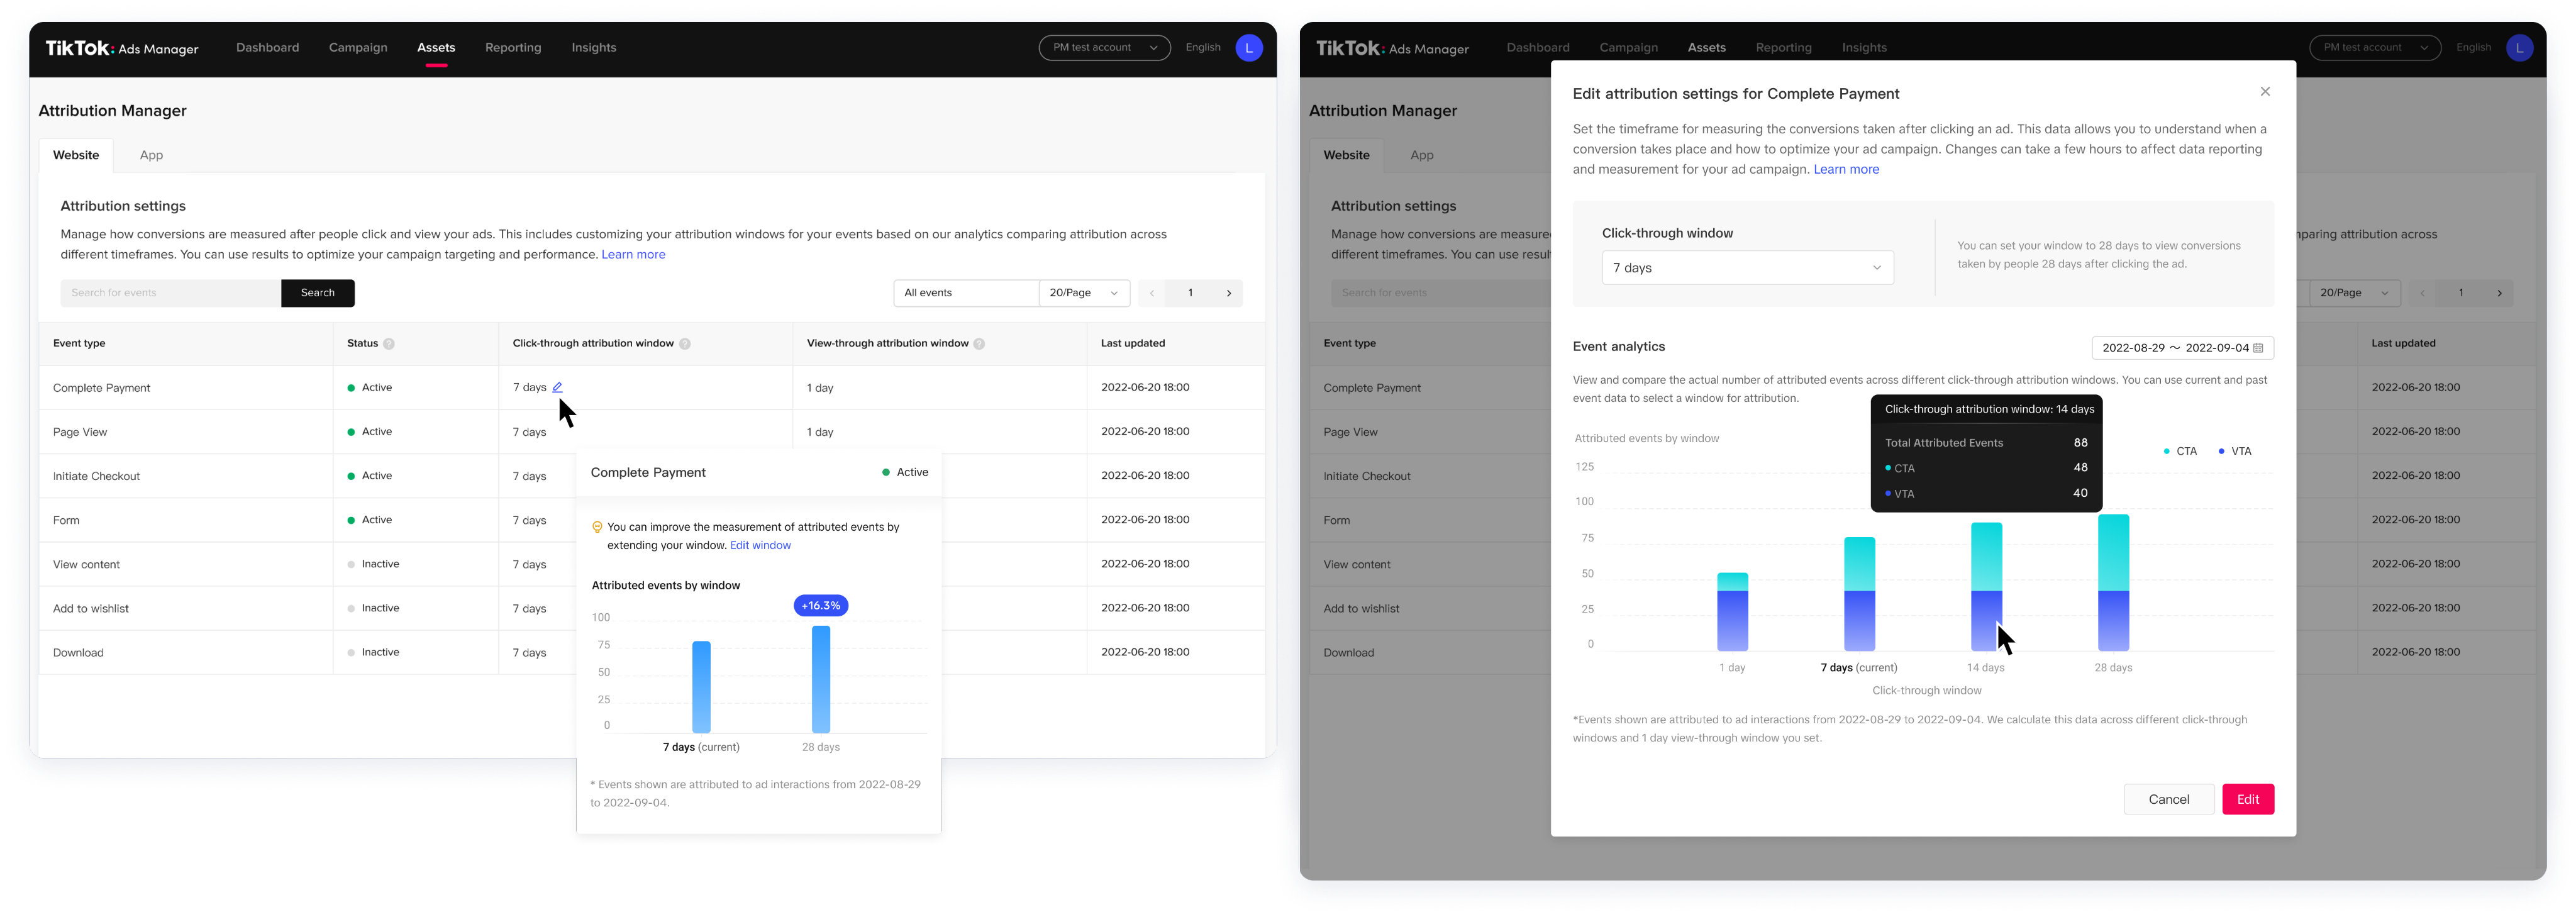Viewport: 2576px width, 917px height.
Task: Click the pink Edit button in dialog
Action: point(2247,799)
